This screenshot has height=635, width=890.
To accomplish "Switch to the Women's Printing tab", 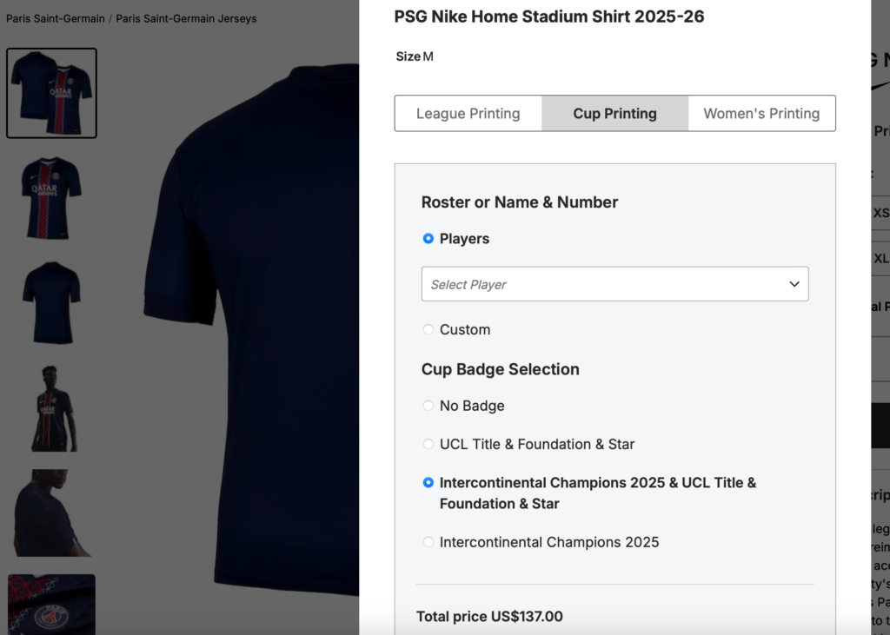I will (761, 114).
